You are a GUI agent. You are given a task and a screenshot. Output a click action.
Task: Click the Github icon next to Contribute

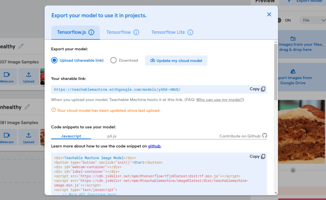point(265,136)
